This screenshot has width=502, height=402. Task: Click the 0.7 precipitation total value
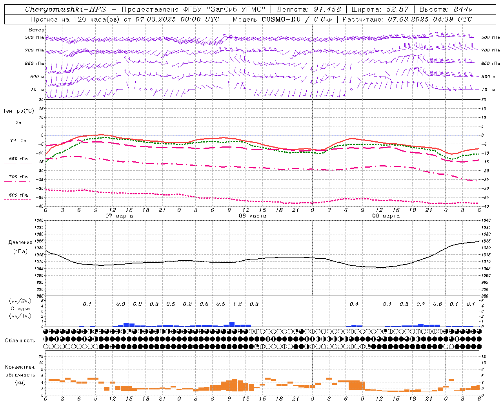point(421,304)
